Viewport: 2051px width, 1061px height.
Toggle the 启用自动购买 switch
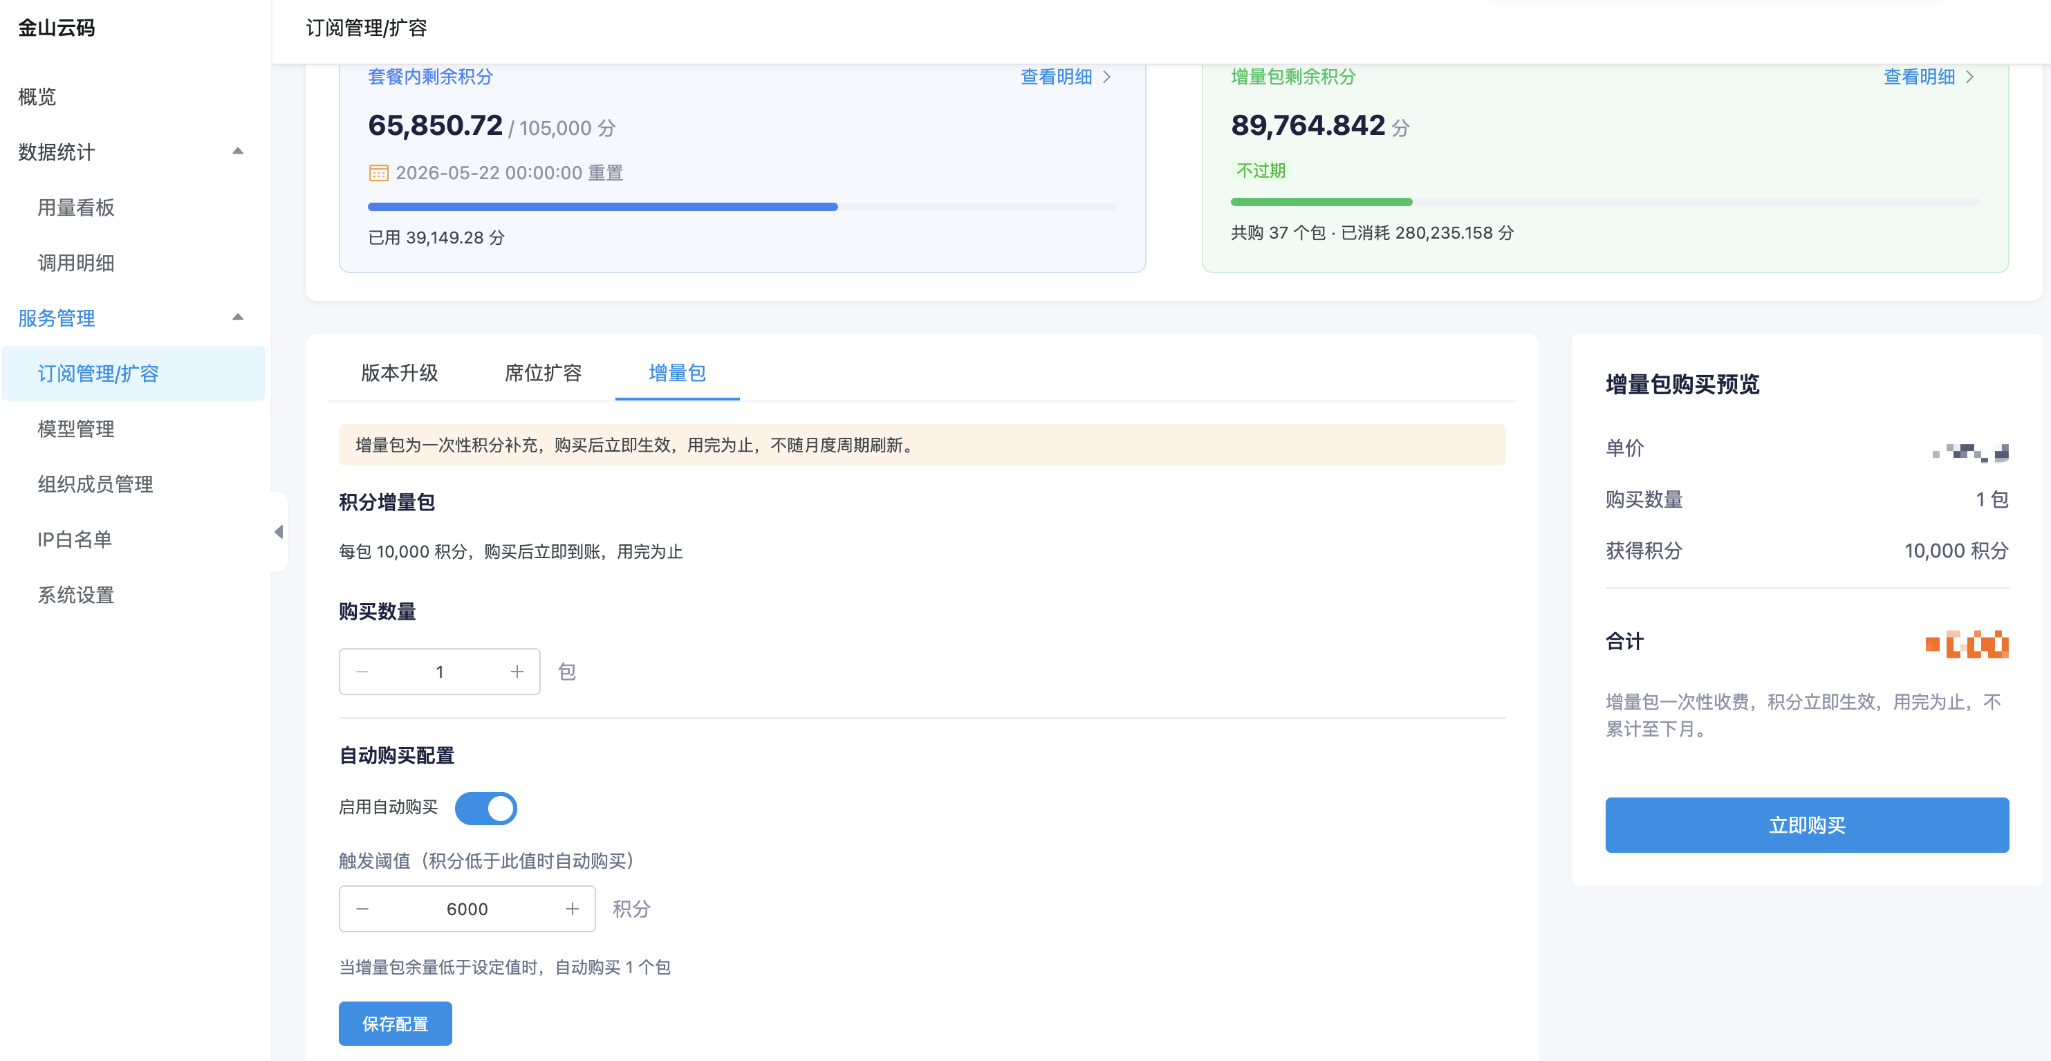coord(485,808)
